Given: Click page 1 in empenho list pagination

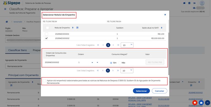Looking at the screenshot, I should coord(108,45).
